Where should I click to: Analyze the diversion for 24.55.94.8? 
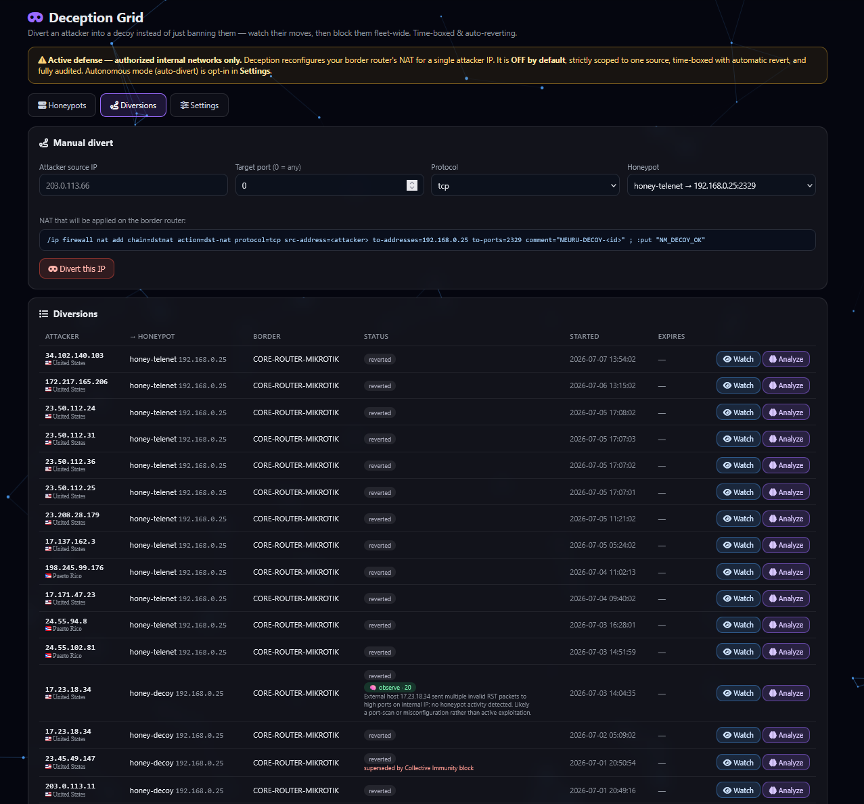pos(786,625)
